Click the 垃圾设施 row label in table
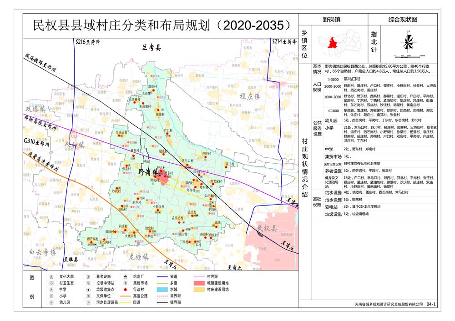Screen dimensions: 455x321 (x=333, y=214)
